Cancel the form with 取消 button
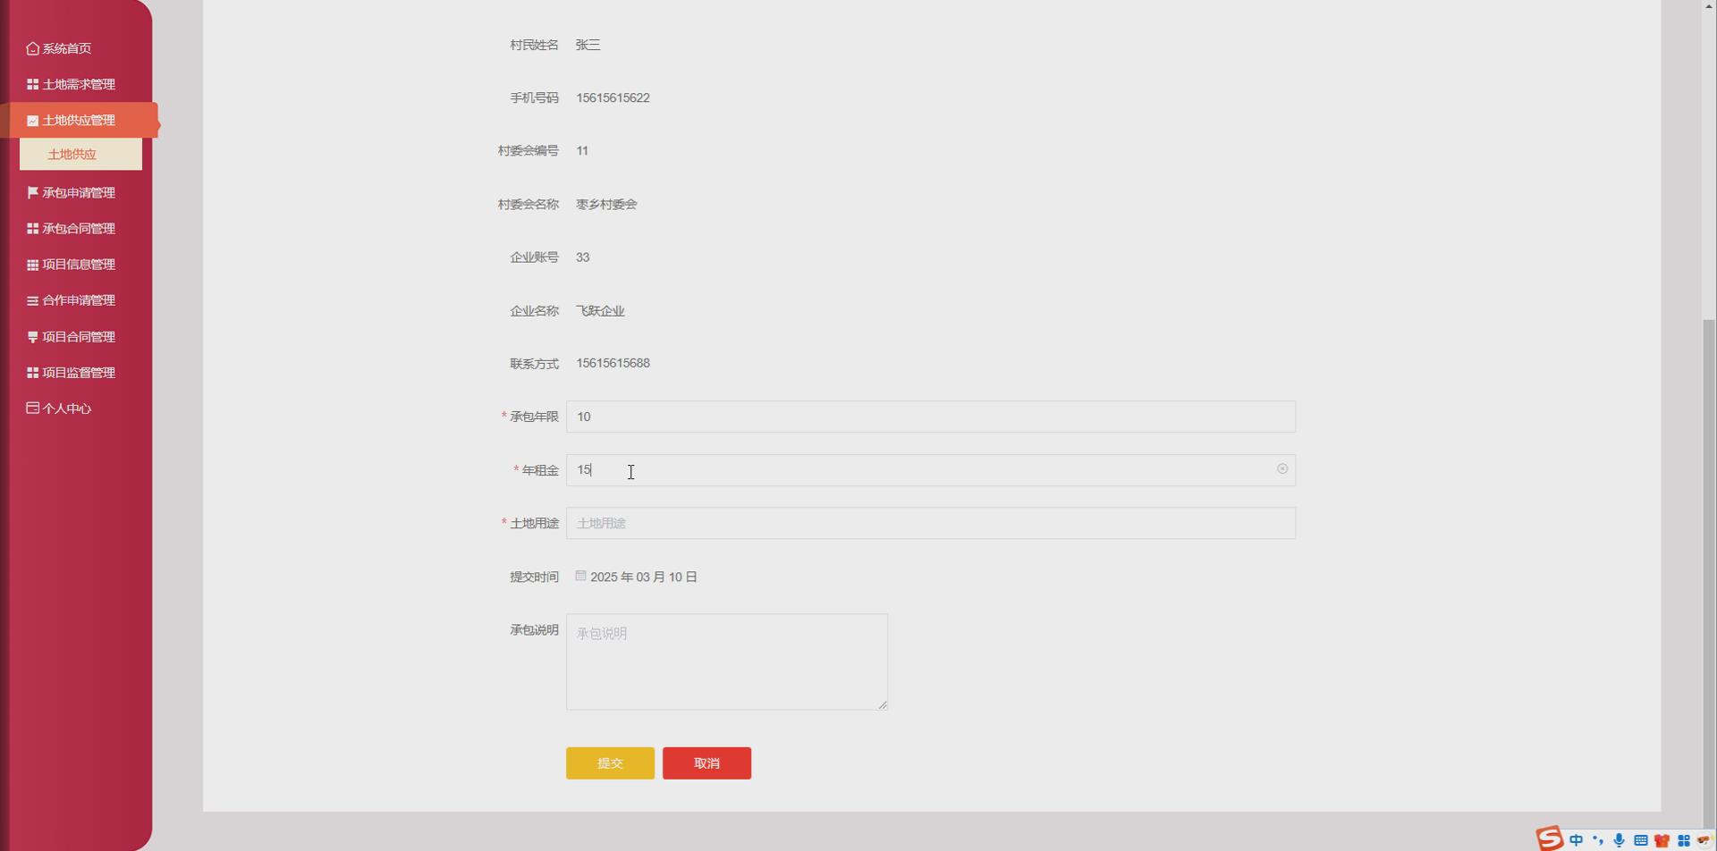1717x851 pixels. [706, 763]
